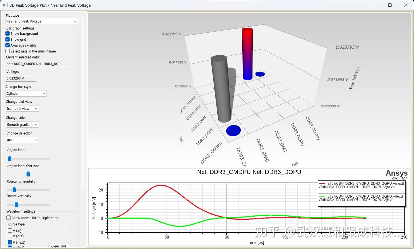Click the Rotate horizontally slider handle
414x249 pixels.
[14, 190]
